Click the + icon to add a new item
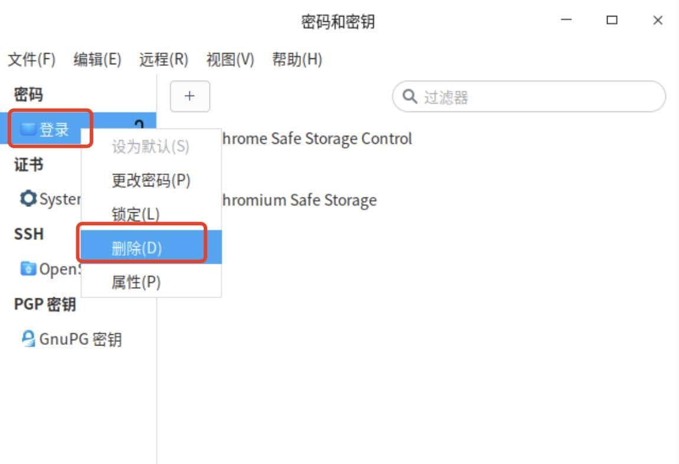 (190, 96)
